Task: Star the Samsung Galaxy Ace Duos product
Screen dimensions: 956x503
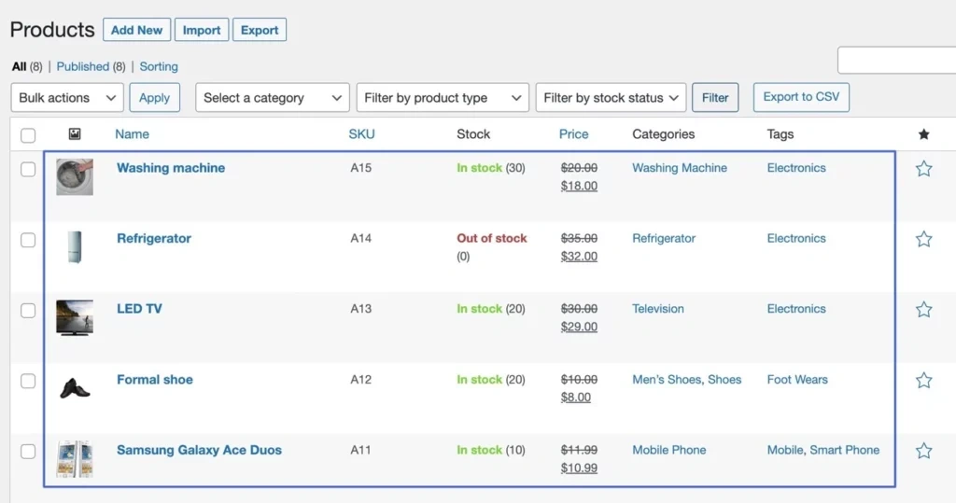Action: point(923,451)
